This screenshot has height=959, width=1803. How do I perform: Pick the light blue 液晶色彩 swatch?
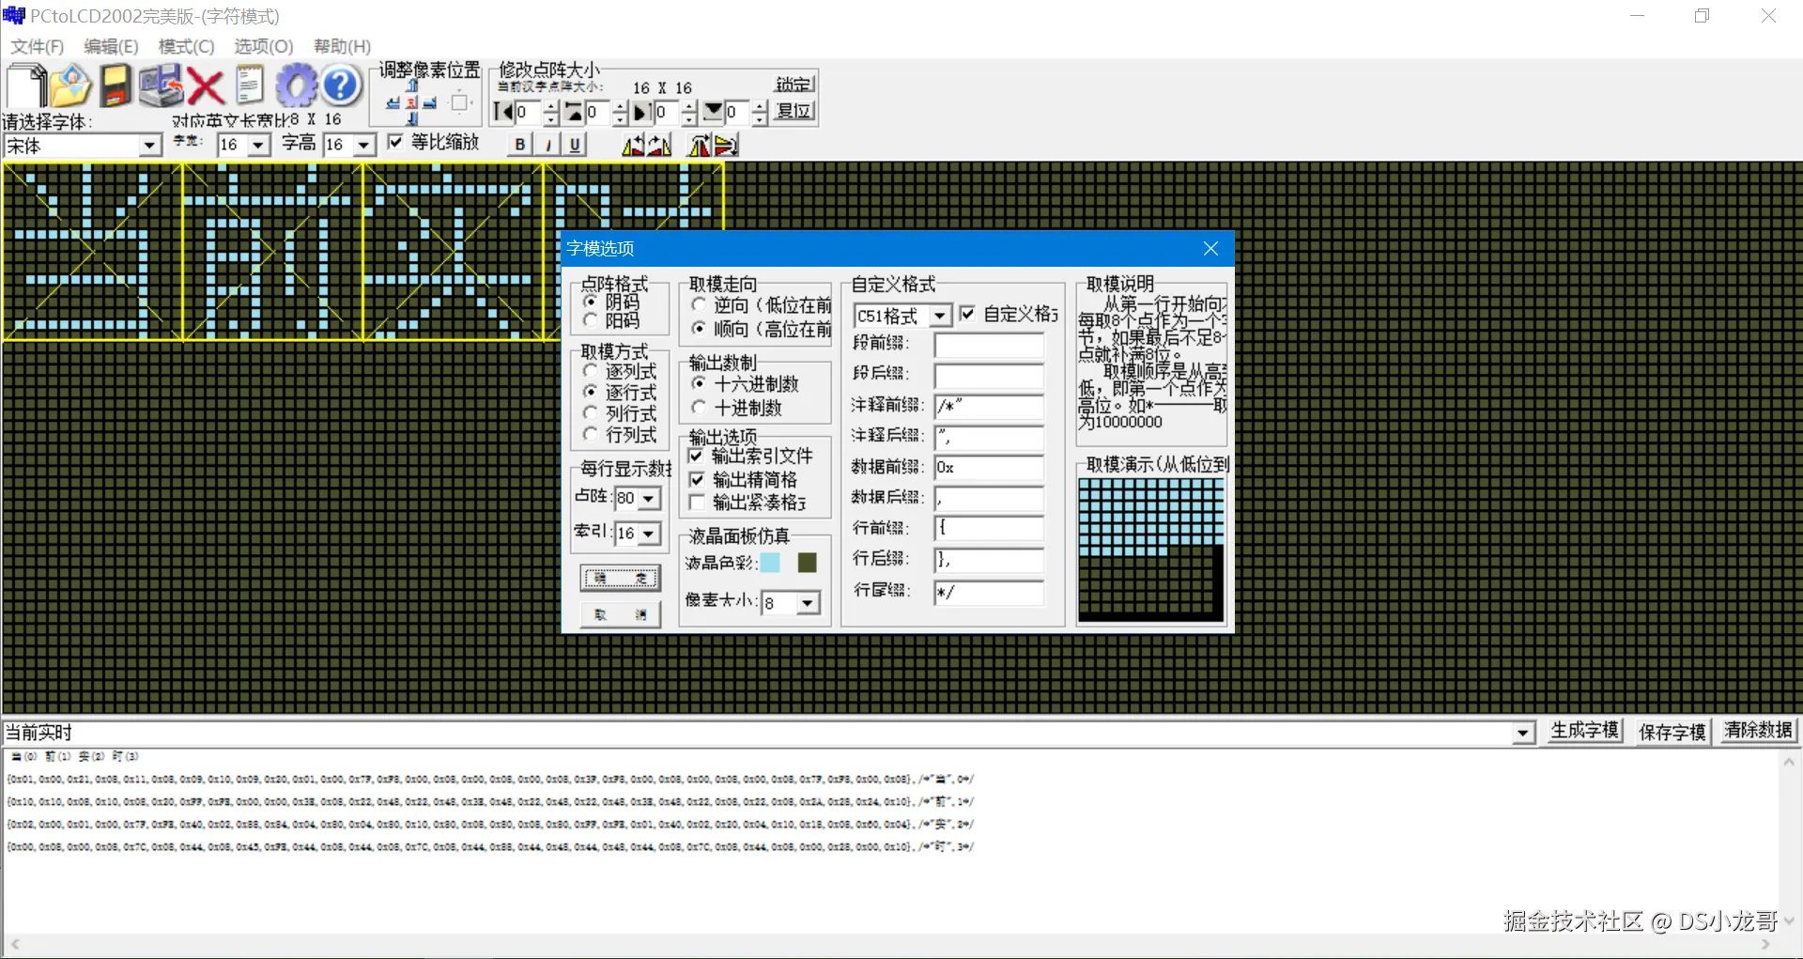[x=770, y=563]
